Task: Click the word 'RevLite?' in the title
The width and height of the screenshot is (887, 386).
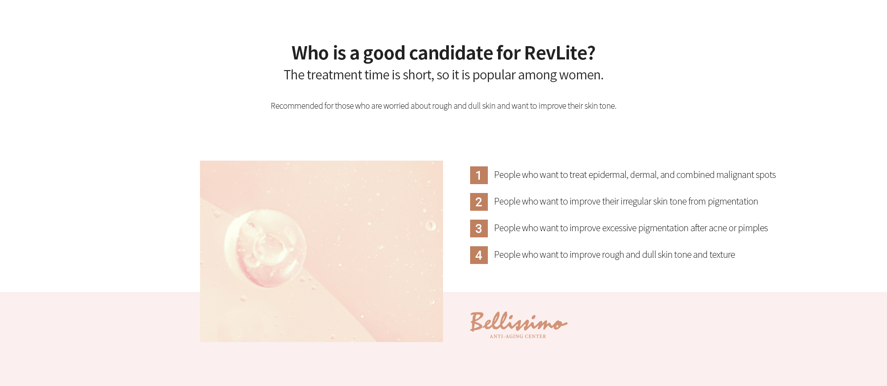Action: coord(560,53)
